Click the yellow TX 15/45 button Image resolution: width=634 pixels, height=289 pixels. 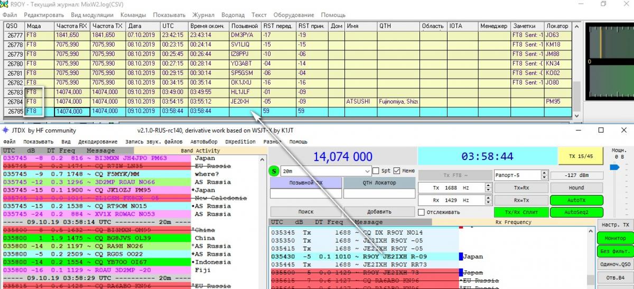pos(581,156)
